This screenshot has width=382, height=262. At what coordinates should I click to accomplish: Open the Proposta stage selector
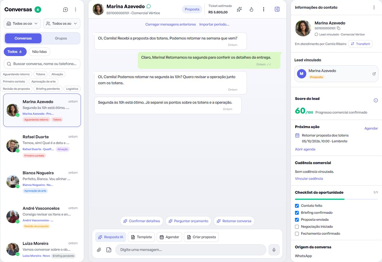[x=192, y=9]
